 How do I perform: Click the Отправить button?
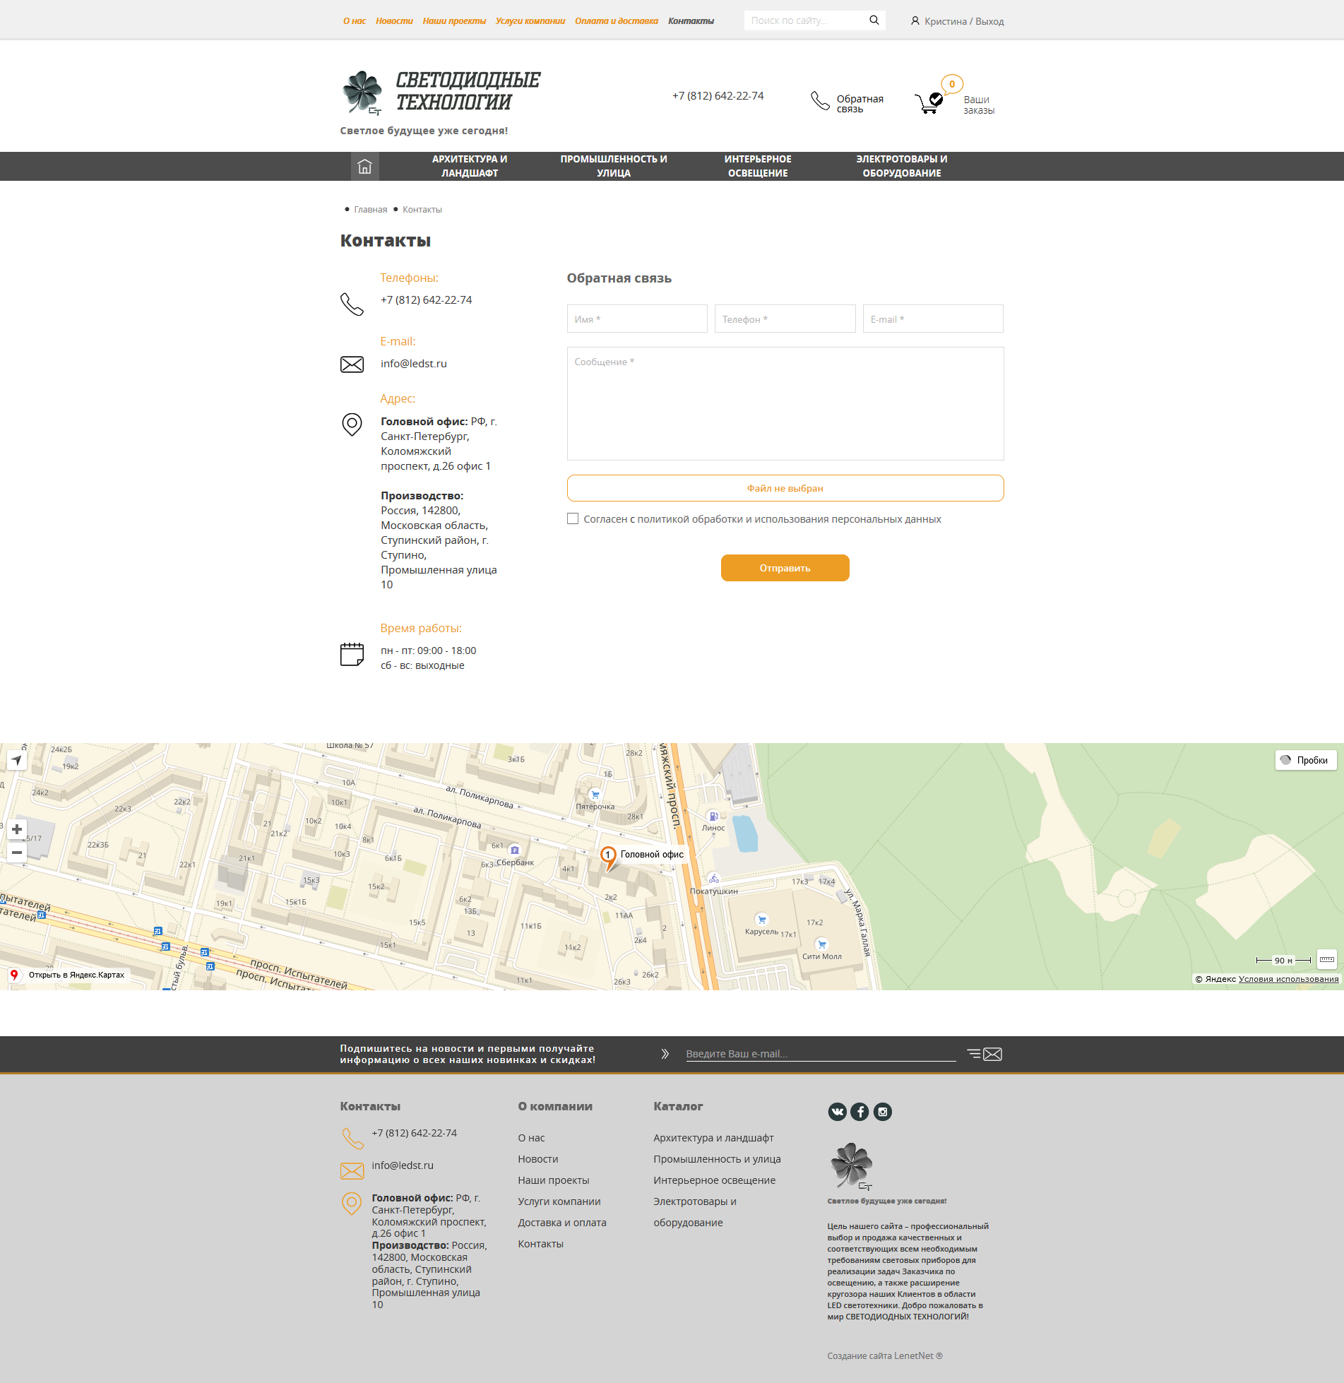pyautogui.click(x=785, y=568)
